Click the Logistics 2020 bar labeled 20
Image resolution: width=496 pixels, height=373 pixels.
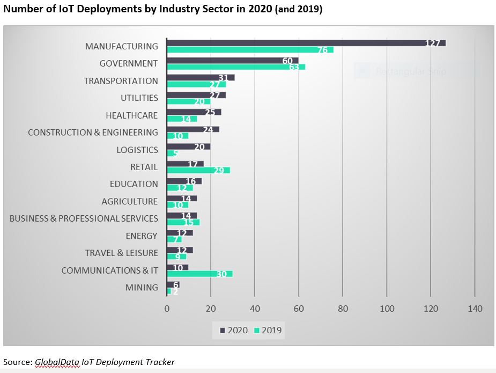(x=189, y=147)
